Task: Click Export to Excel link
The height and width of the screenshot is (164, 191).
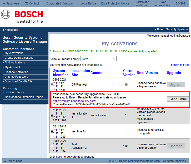Action: tap(180, 65)
